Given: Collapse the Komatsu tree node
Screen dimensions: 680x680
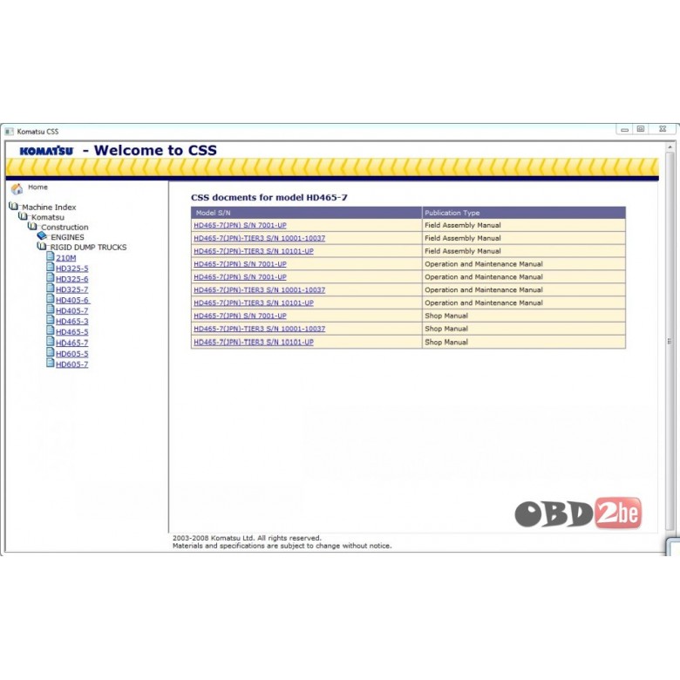Looking at the screenshot, I should pos(48,217).
